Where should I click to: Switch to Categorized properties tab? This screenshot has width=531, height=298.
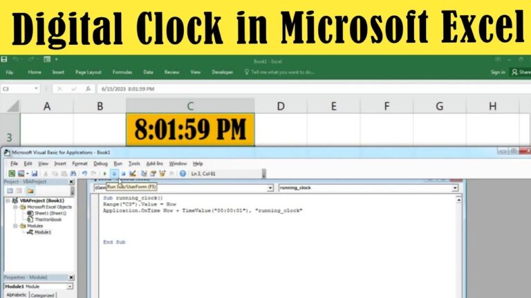tap(42, 295)
